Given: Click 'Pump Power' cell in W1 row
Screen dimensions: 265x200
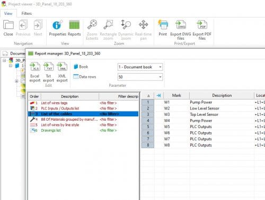Looking at the screenshot, I should pyautogui.click(x=222, y=102).
